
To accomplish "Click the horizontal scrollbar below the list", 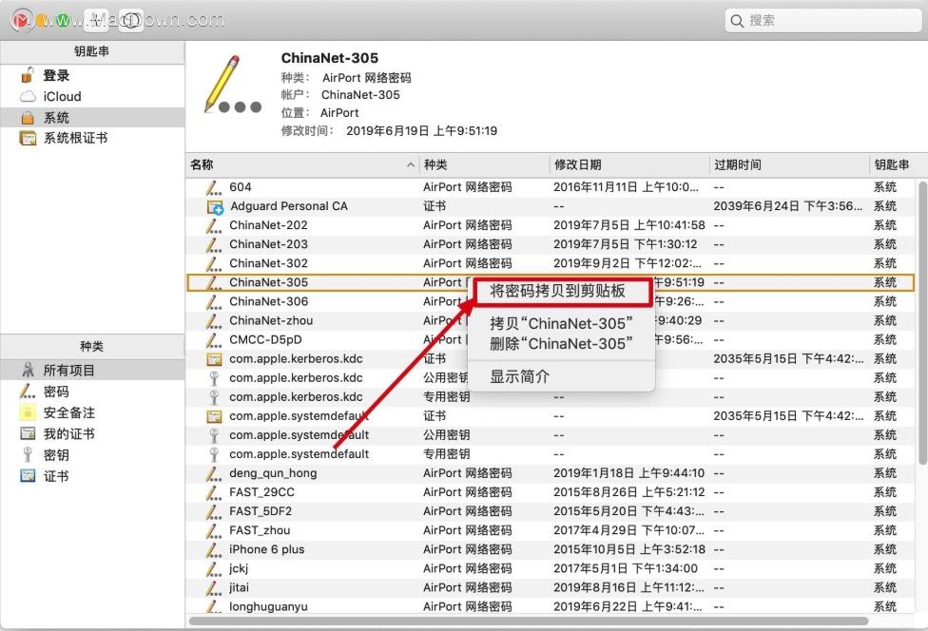I will click(x=529, y=621).
